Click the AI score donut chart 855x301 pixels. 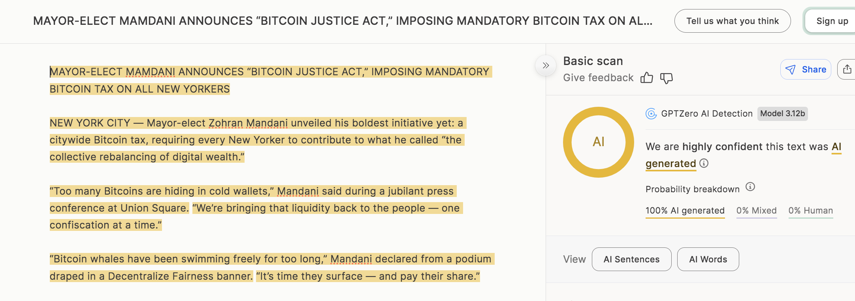[x=598, y=142]
